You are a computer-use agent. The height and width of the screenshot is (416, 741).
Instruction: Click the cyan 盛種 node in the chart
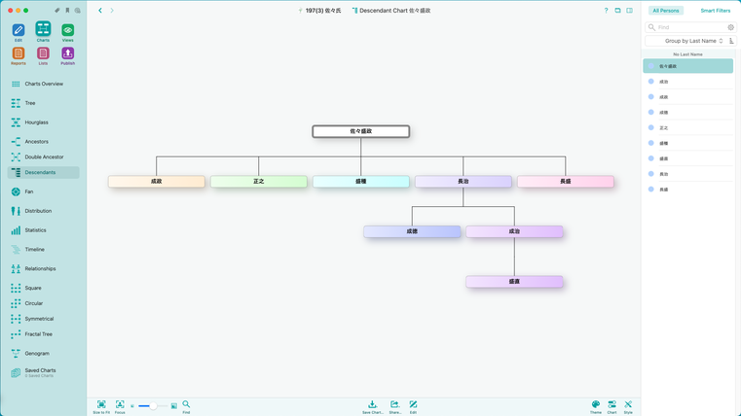click(x=361, y=181)
